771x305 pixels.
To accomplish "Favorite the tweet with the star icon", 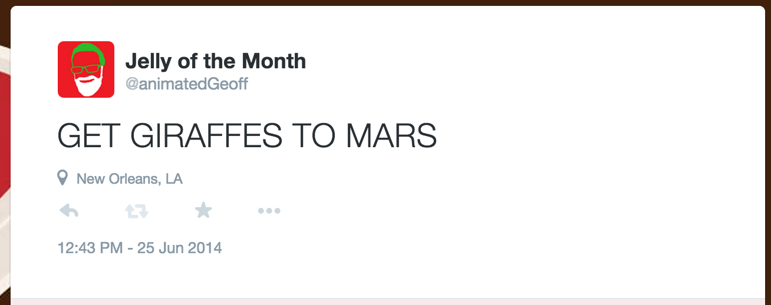I will [x=203, y=210].
